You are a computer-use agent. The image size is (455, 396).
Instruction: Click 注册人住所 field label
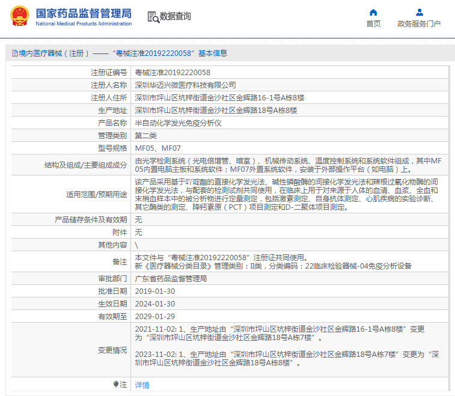pyautogui.click(x=109, y=98)
